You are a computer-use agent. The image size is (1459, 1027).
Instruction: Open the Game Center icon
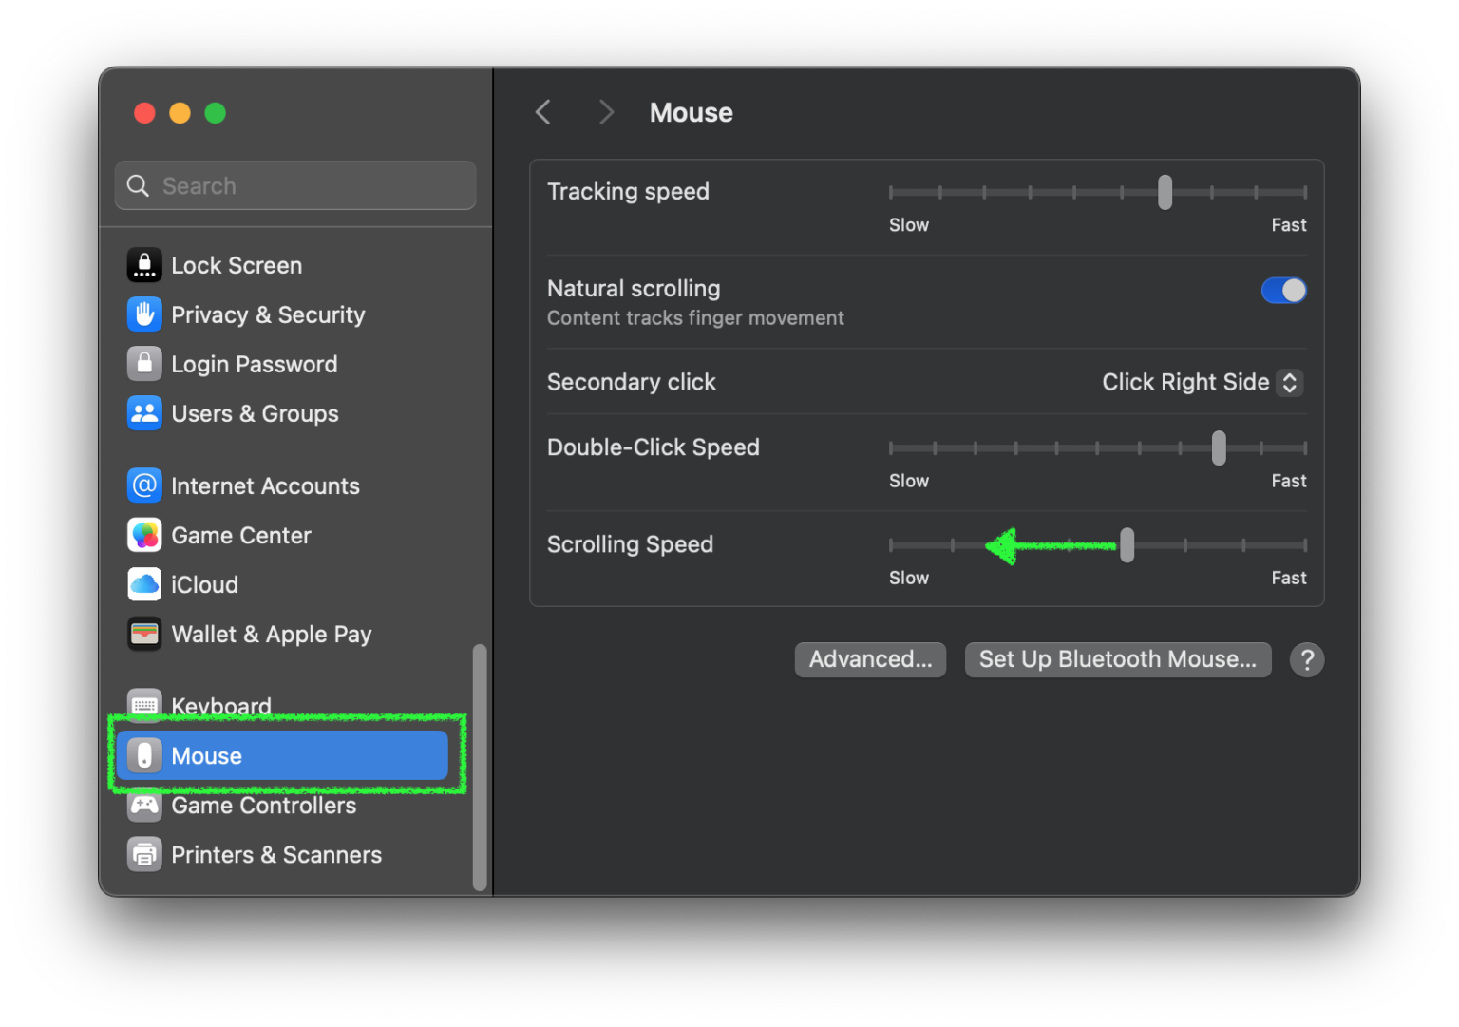click(x=144, y=535)
